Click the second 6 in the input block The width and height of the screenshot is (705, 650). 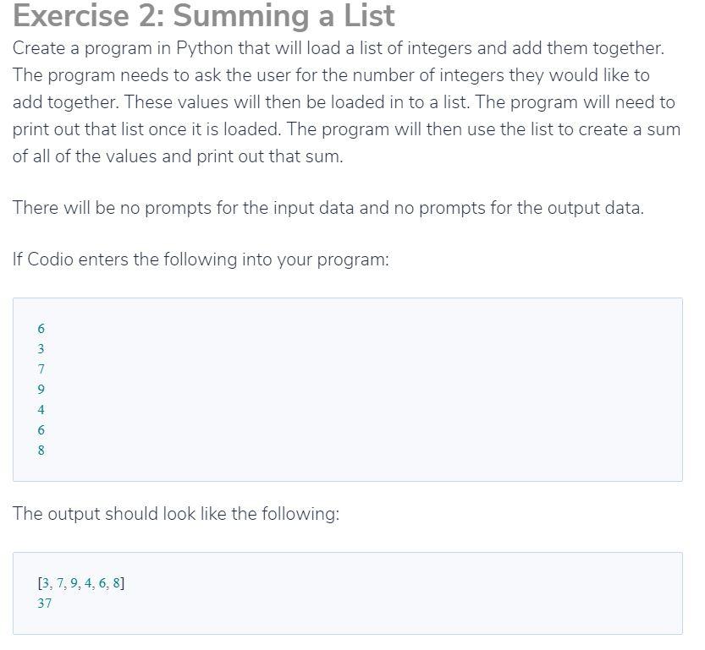[x=41, y=430]
